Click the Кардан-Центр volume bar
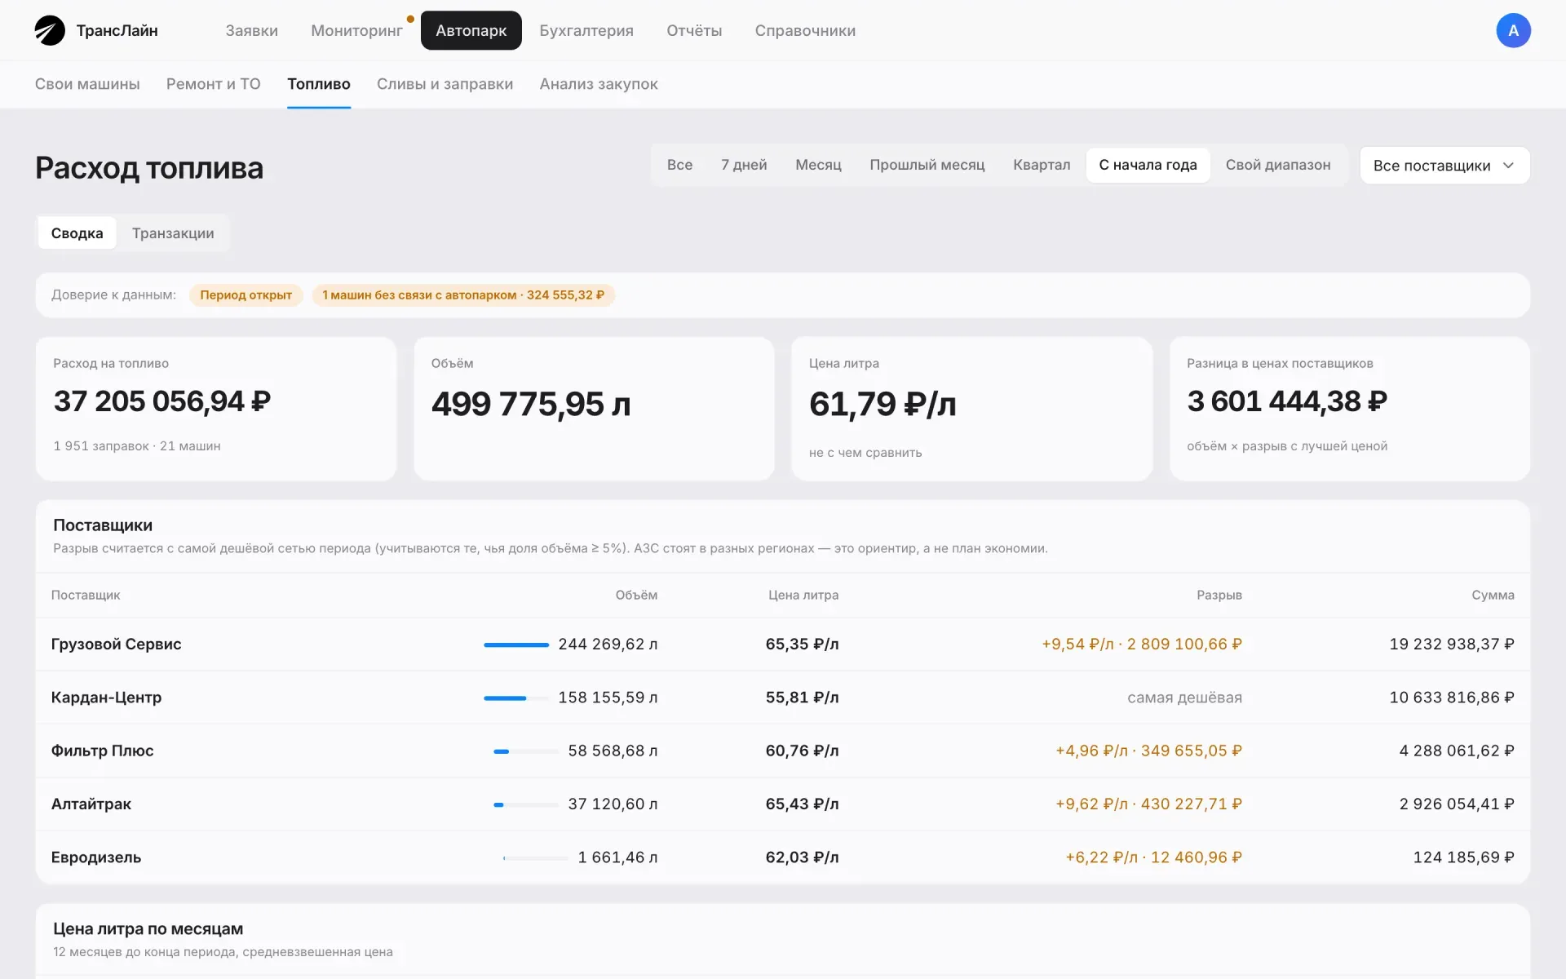The image size is (1566, 979). (x=516, y=698)
